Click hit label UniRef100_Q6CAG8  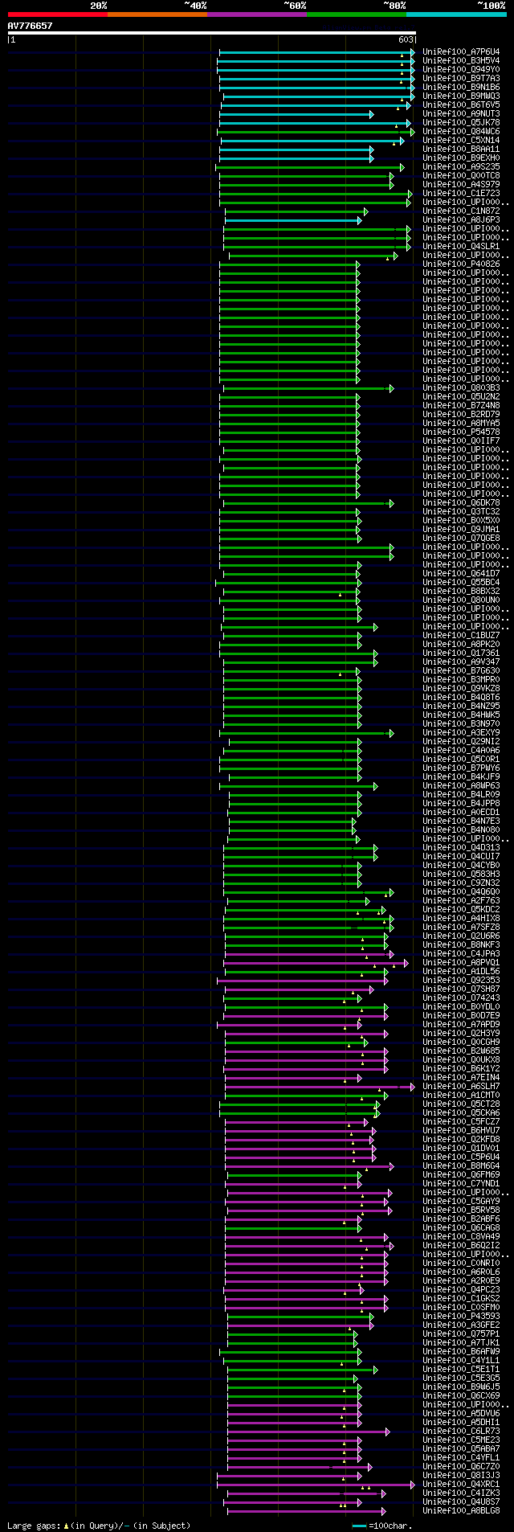461,1227
